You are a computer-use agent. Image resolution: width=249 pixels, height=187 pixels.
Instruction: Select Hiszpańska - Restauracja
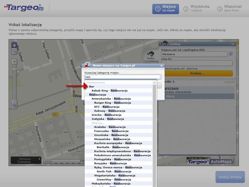click(118, 139)
